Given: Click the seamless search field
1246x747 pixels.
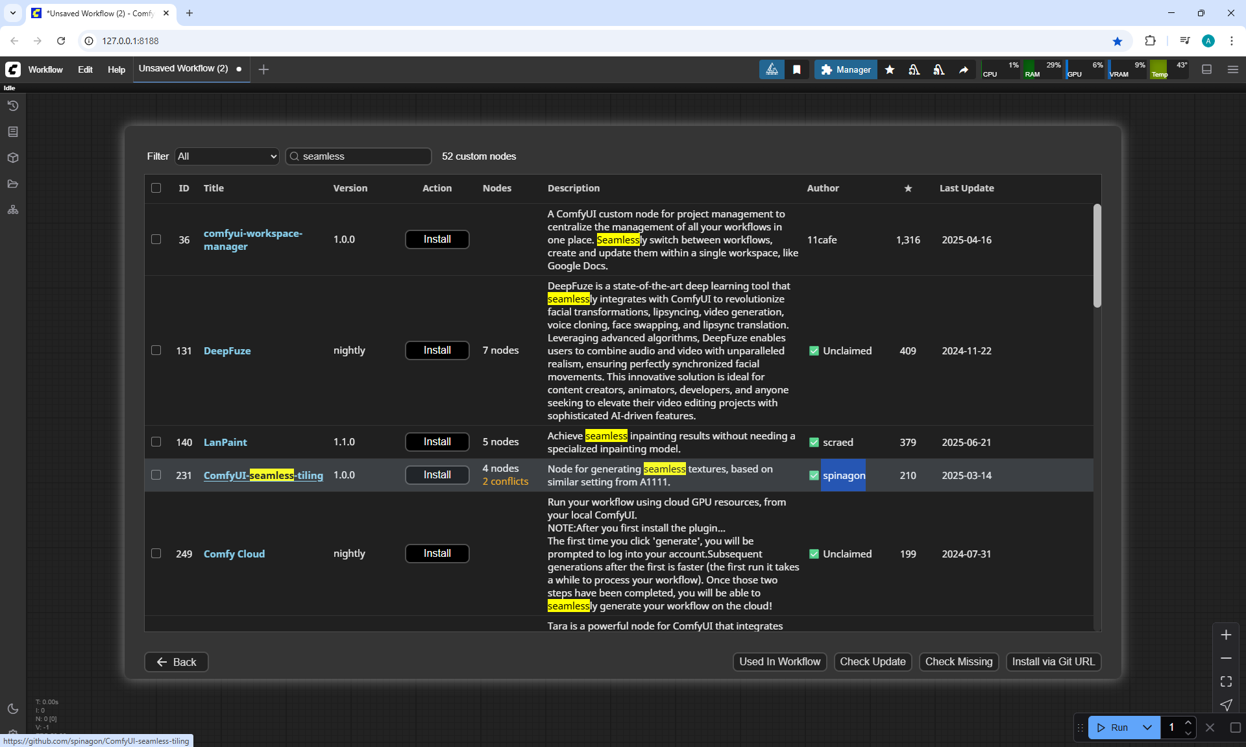Looking at the screenshot, I should pos(363,156).
